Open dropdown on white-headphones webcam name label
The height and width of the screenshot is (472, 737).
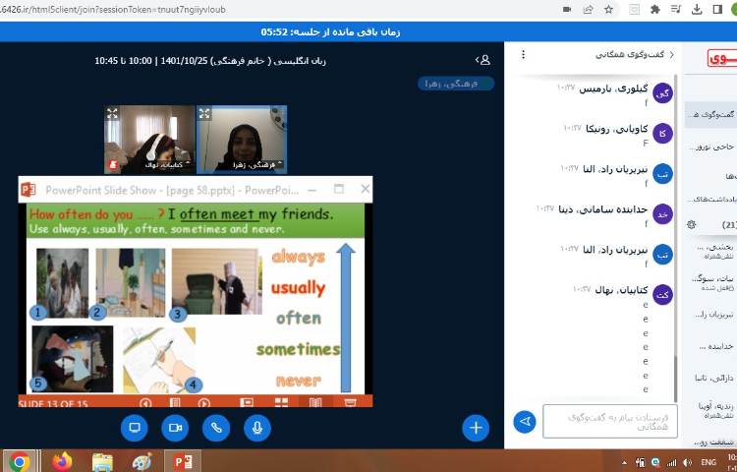pos(167,165)
